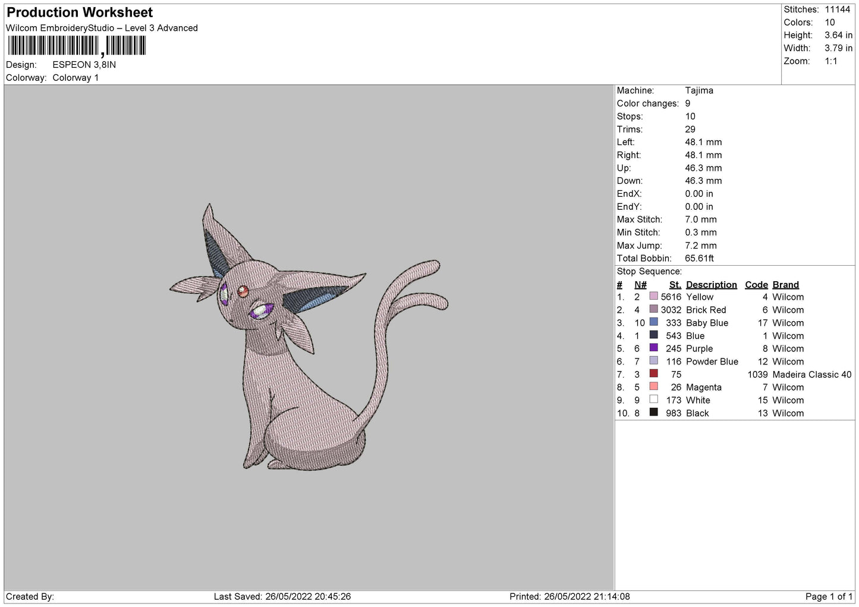Click the 'Last Saved' timestamp in footer
Image resolution: width=859 pixels, height=607 pixels.
coord(282,596)
